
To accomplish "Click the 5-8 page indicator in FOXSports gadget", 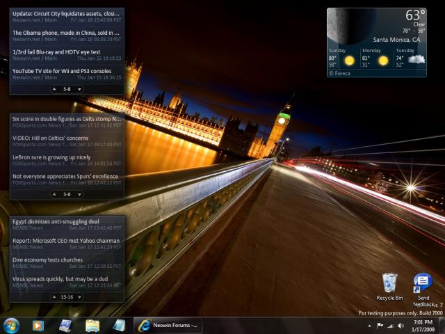I will [x=67, y=195].
